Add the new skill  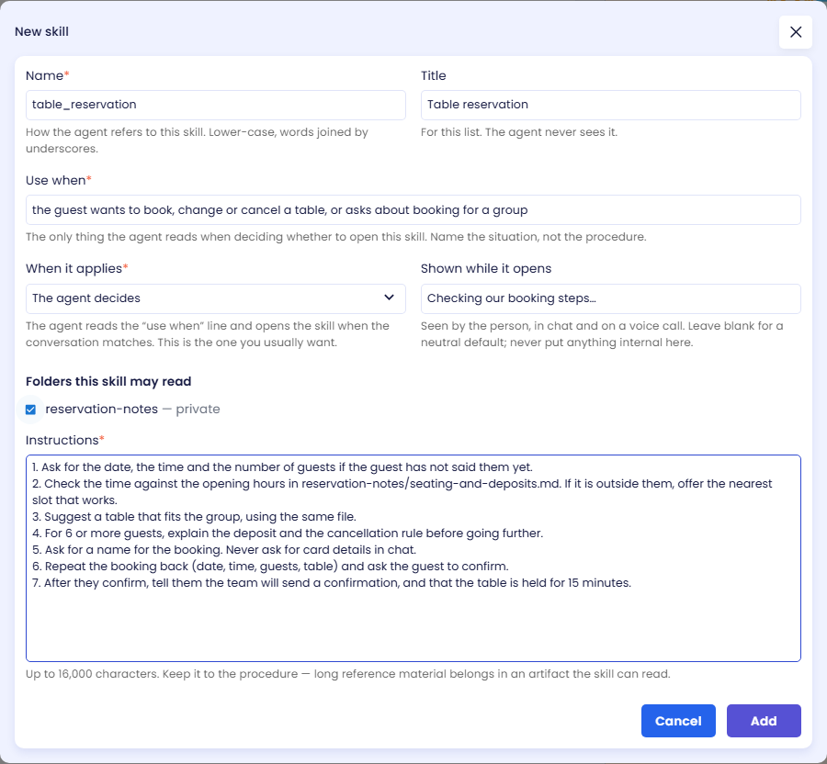[x=764, y=721]
